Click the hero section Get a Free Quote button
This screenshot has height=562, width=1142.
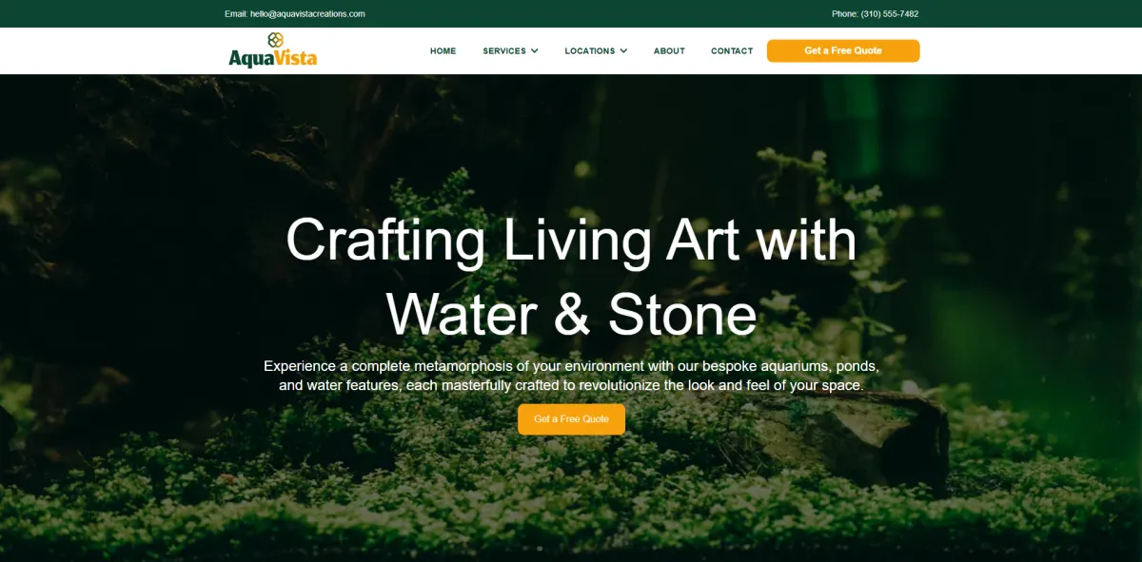[x=571, y=419]
